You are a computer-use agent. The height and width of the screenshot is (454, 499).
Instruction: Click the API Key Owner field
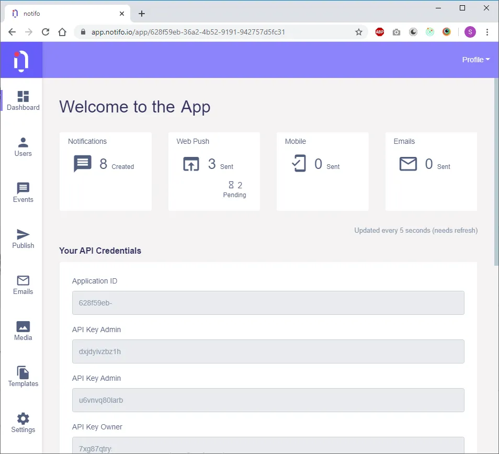[268, 446]
